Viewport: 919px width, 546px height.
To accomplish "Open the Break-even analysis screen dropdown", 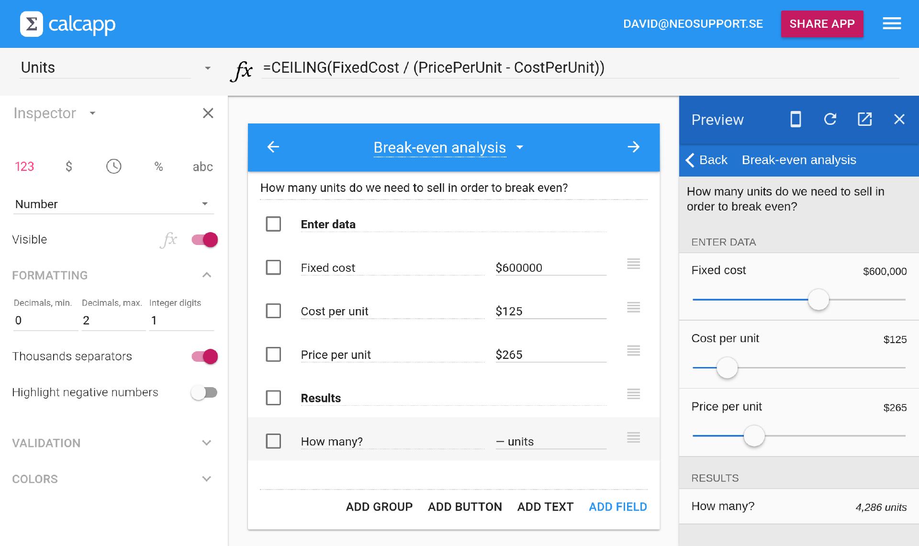I will coord(520,147).
